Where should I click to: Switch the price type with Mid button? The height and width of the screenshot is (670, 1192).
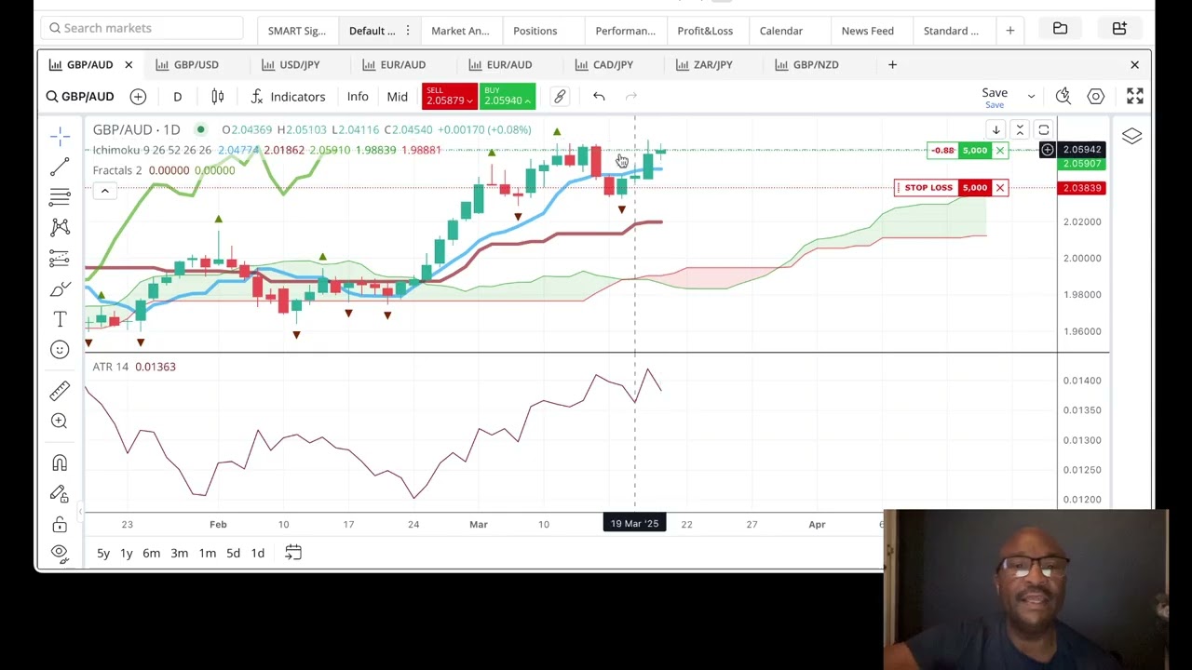click(x=397, y=97)
